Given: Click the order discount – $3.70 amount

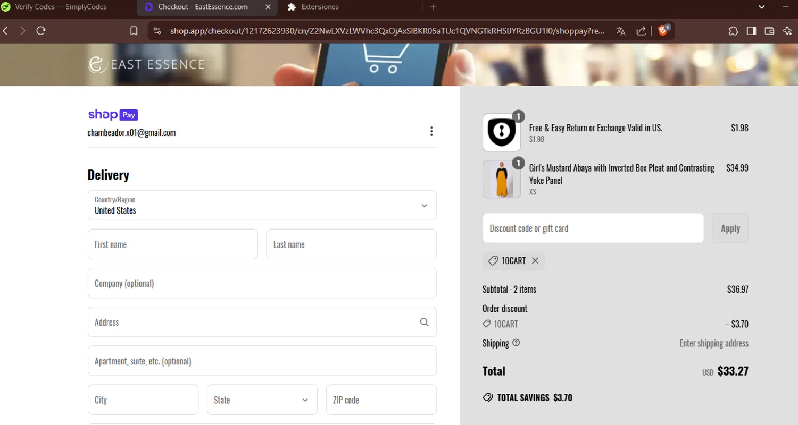Looking at the screenshot, I should click(736, 324).
